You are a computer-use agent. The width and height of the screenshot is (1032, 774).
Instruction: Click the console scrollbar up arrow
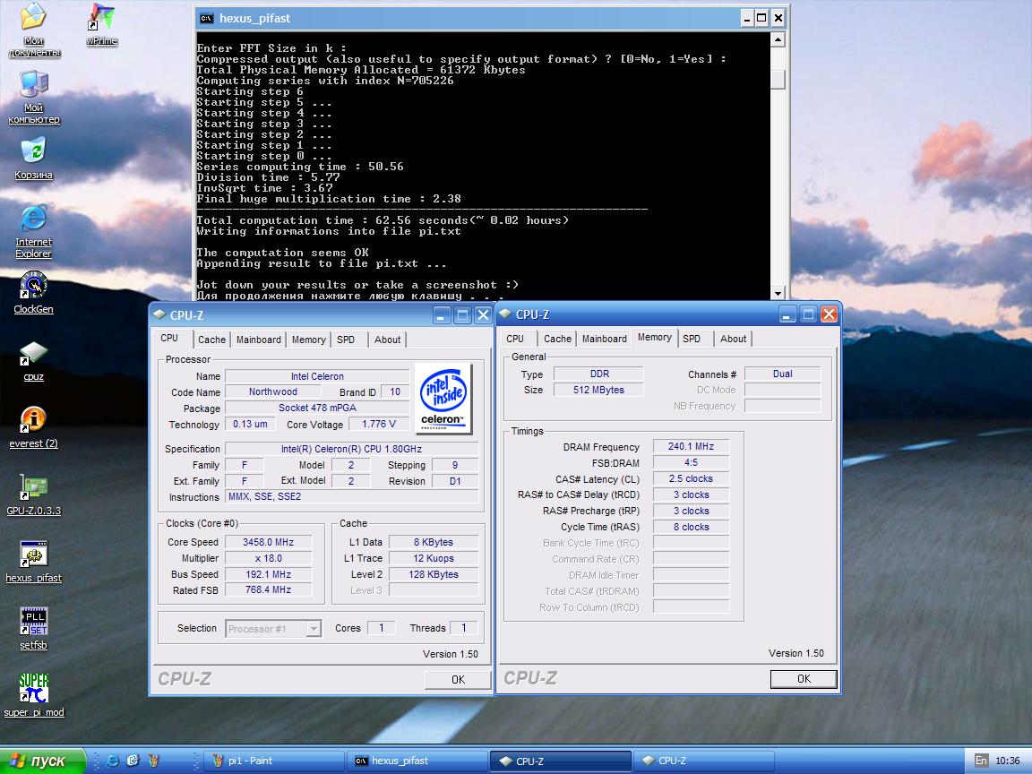pos(778,40)
